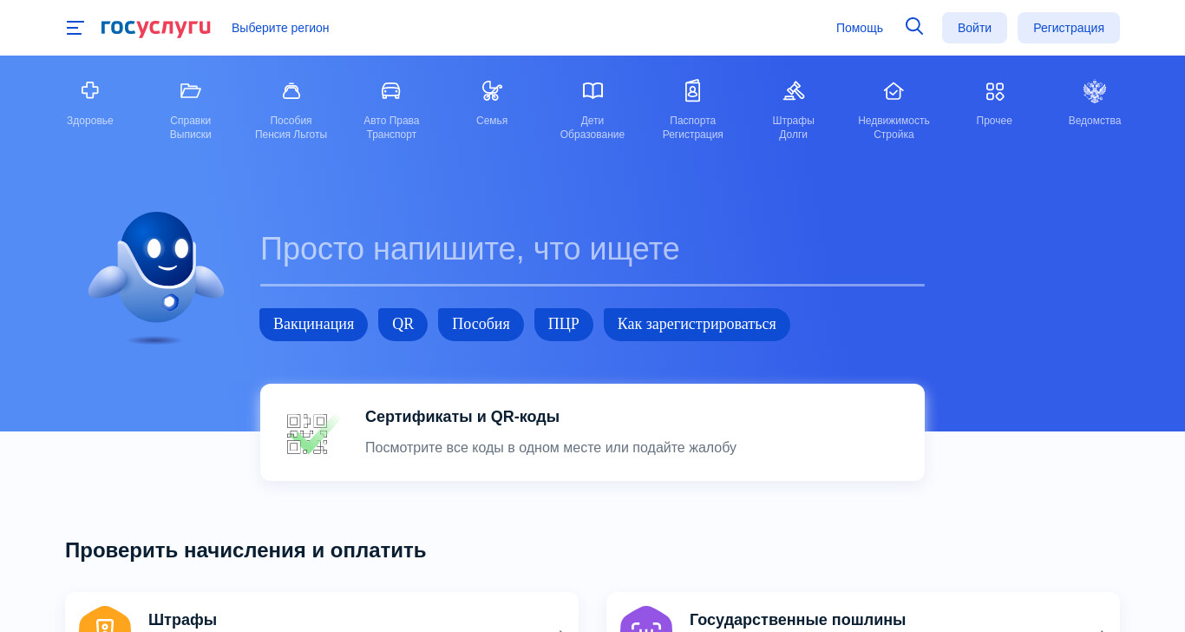1185x632 pixels.
Task: Select the ПЦР suggestion chip
Action: tap(564, 325)
